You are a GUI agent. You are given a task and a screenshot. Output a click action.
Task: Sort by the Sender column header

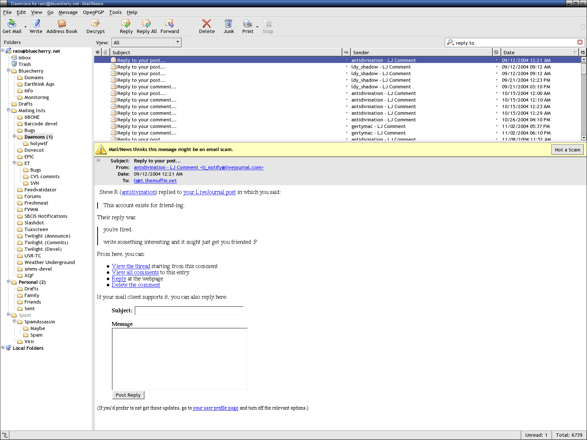point(422,52)
